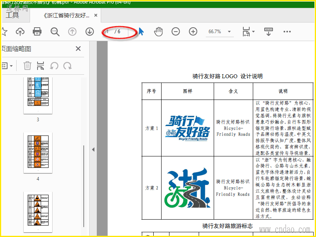Select page 3 thumbnail
This screenshot has width=316, height=237.
coord(38,95)
